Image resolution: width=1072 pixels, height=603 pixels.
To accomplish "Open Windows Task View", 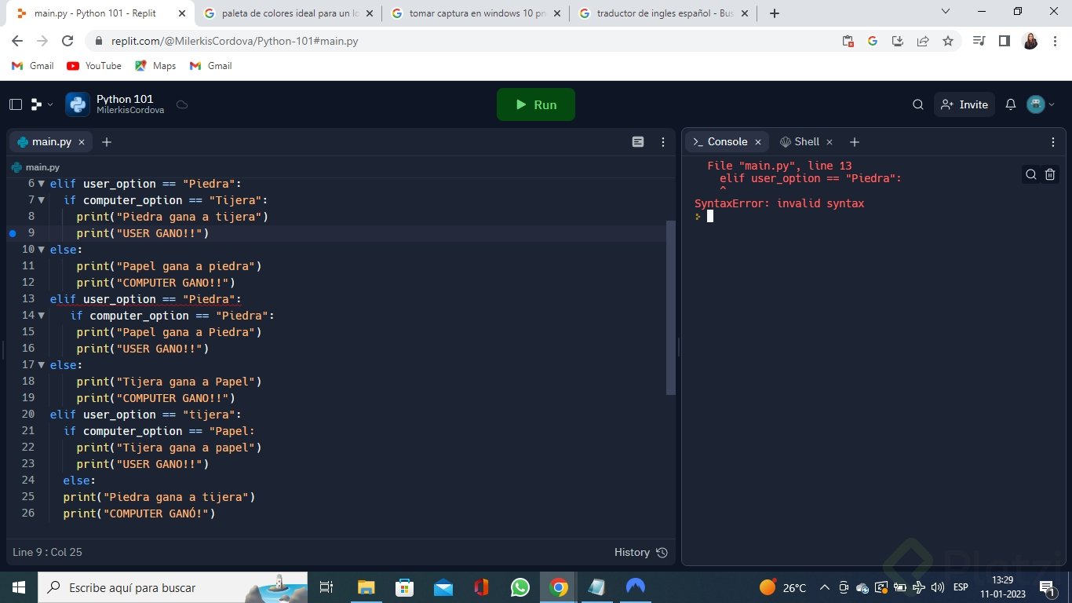I will [327, 587].
